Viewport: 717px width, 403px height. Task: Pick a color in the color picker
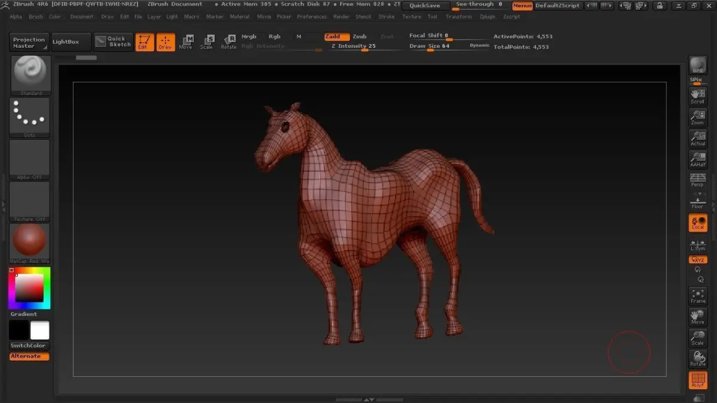[29, 288]
